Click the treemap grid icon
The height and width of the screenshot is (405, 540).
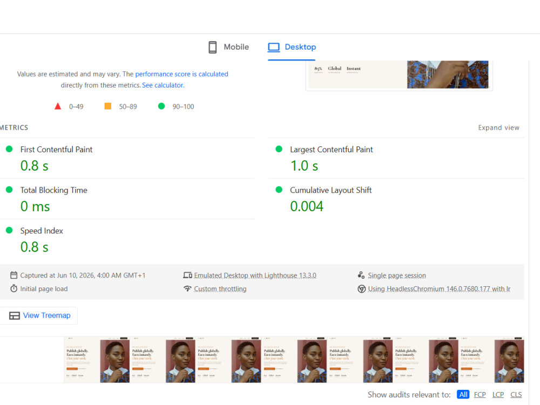[x=15, y=315]
